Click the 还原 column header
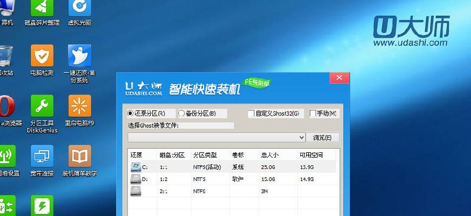Image resolution: width=471 pixels, height=216 pixels. 136,155
